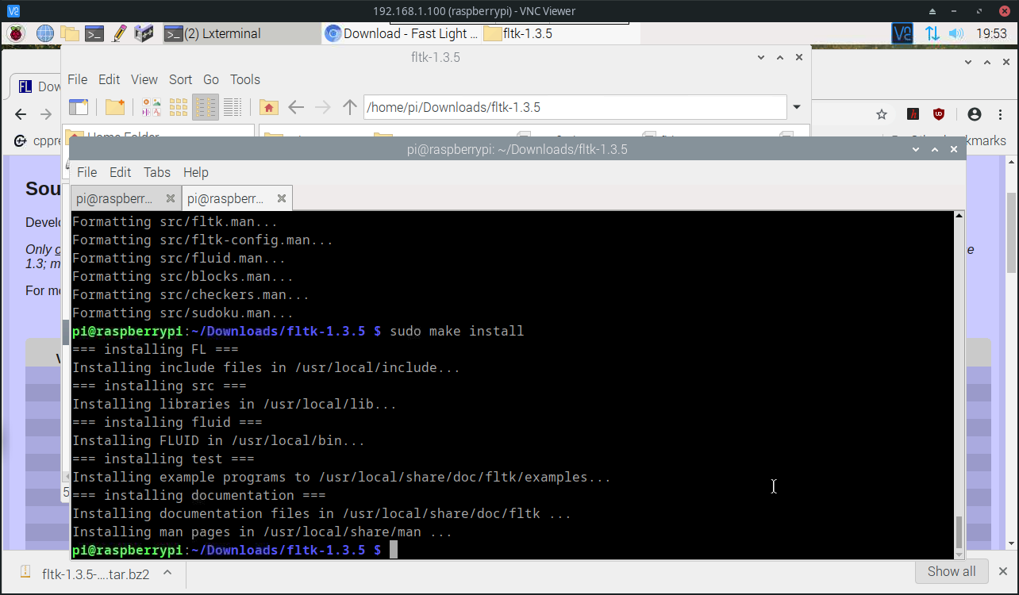Click the 19:53 clock in the panel
Viewport: 1019px width, 595px height.
[991, 33]
